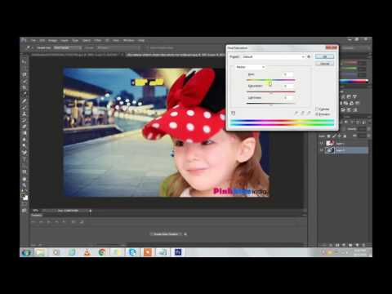Open the Image menu
392x294 pixels.
click(x=52, y=40)
